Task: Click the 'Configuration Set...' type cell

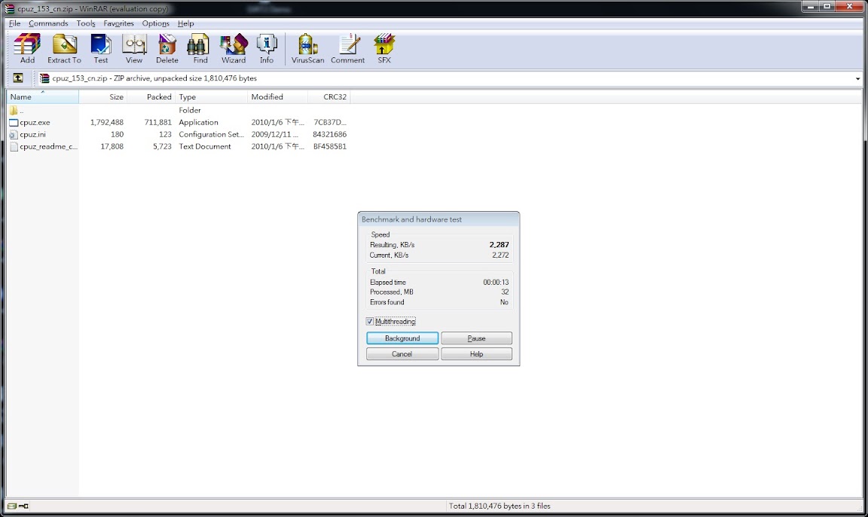Action: [212, 134]
